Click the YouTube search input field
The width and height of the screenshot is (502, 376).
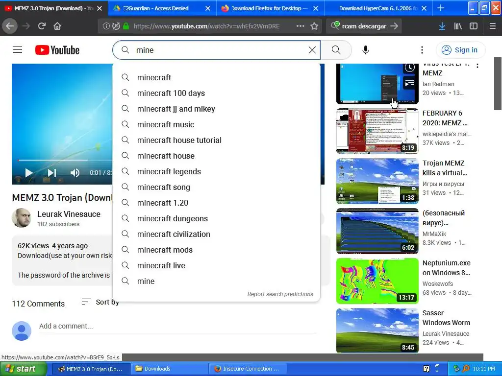(x=216, y=50)
